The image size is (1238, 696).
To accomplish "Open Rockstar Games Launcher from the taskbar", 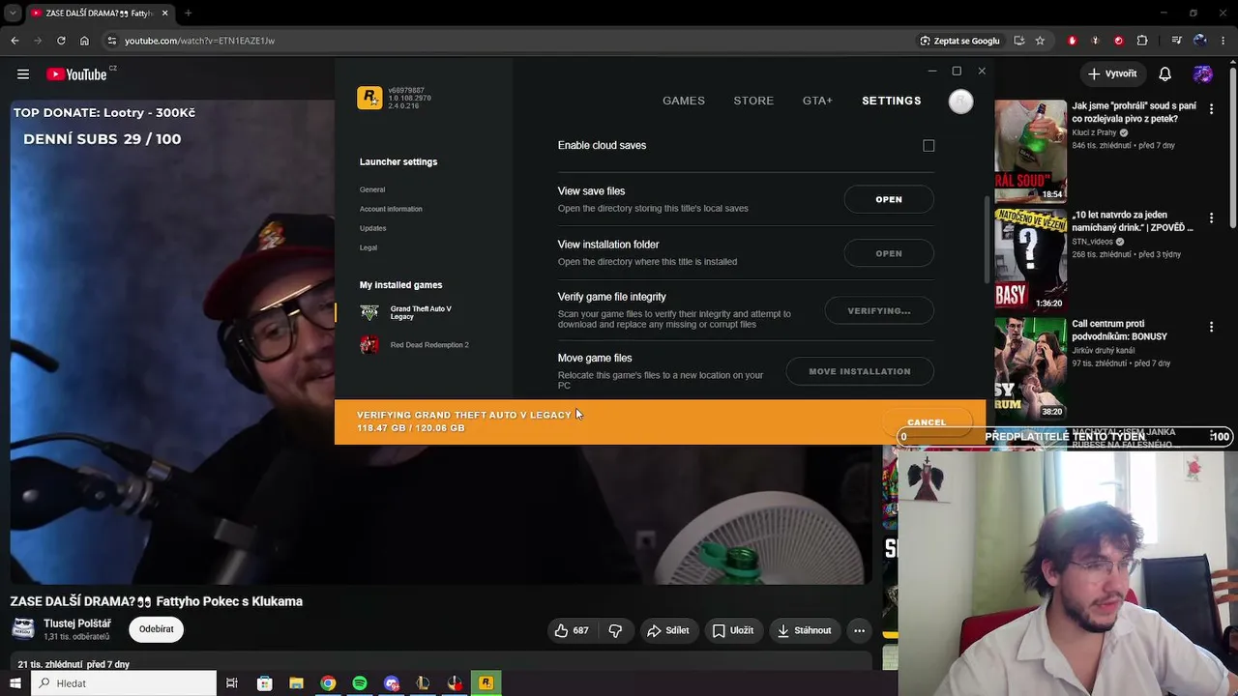I will tap(486, 683).
